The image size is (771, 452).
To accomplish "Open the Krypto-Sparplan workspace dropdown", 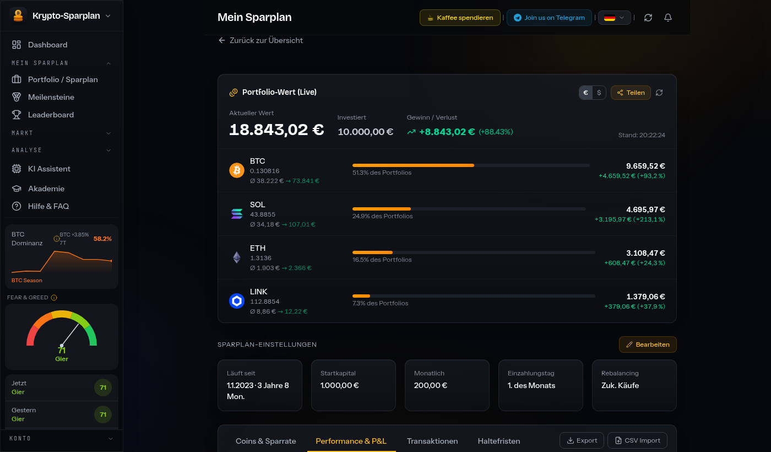I will [x=61, y=15].
